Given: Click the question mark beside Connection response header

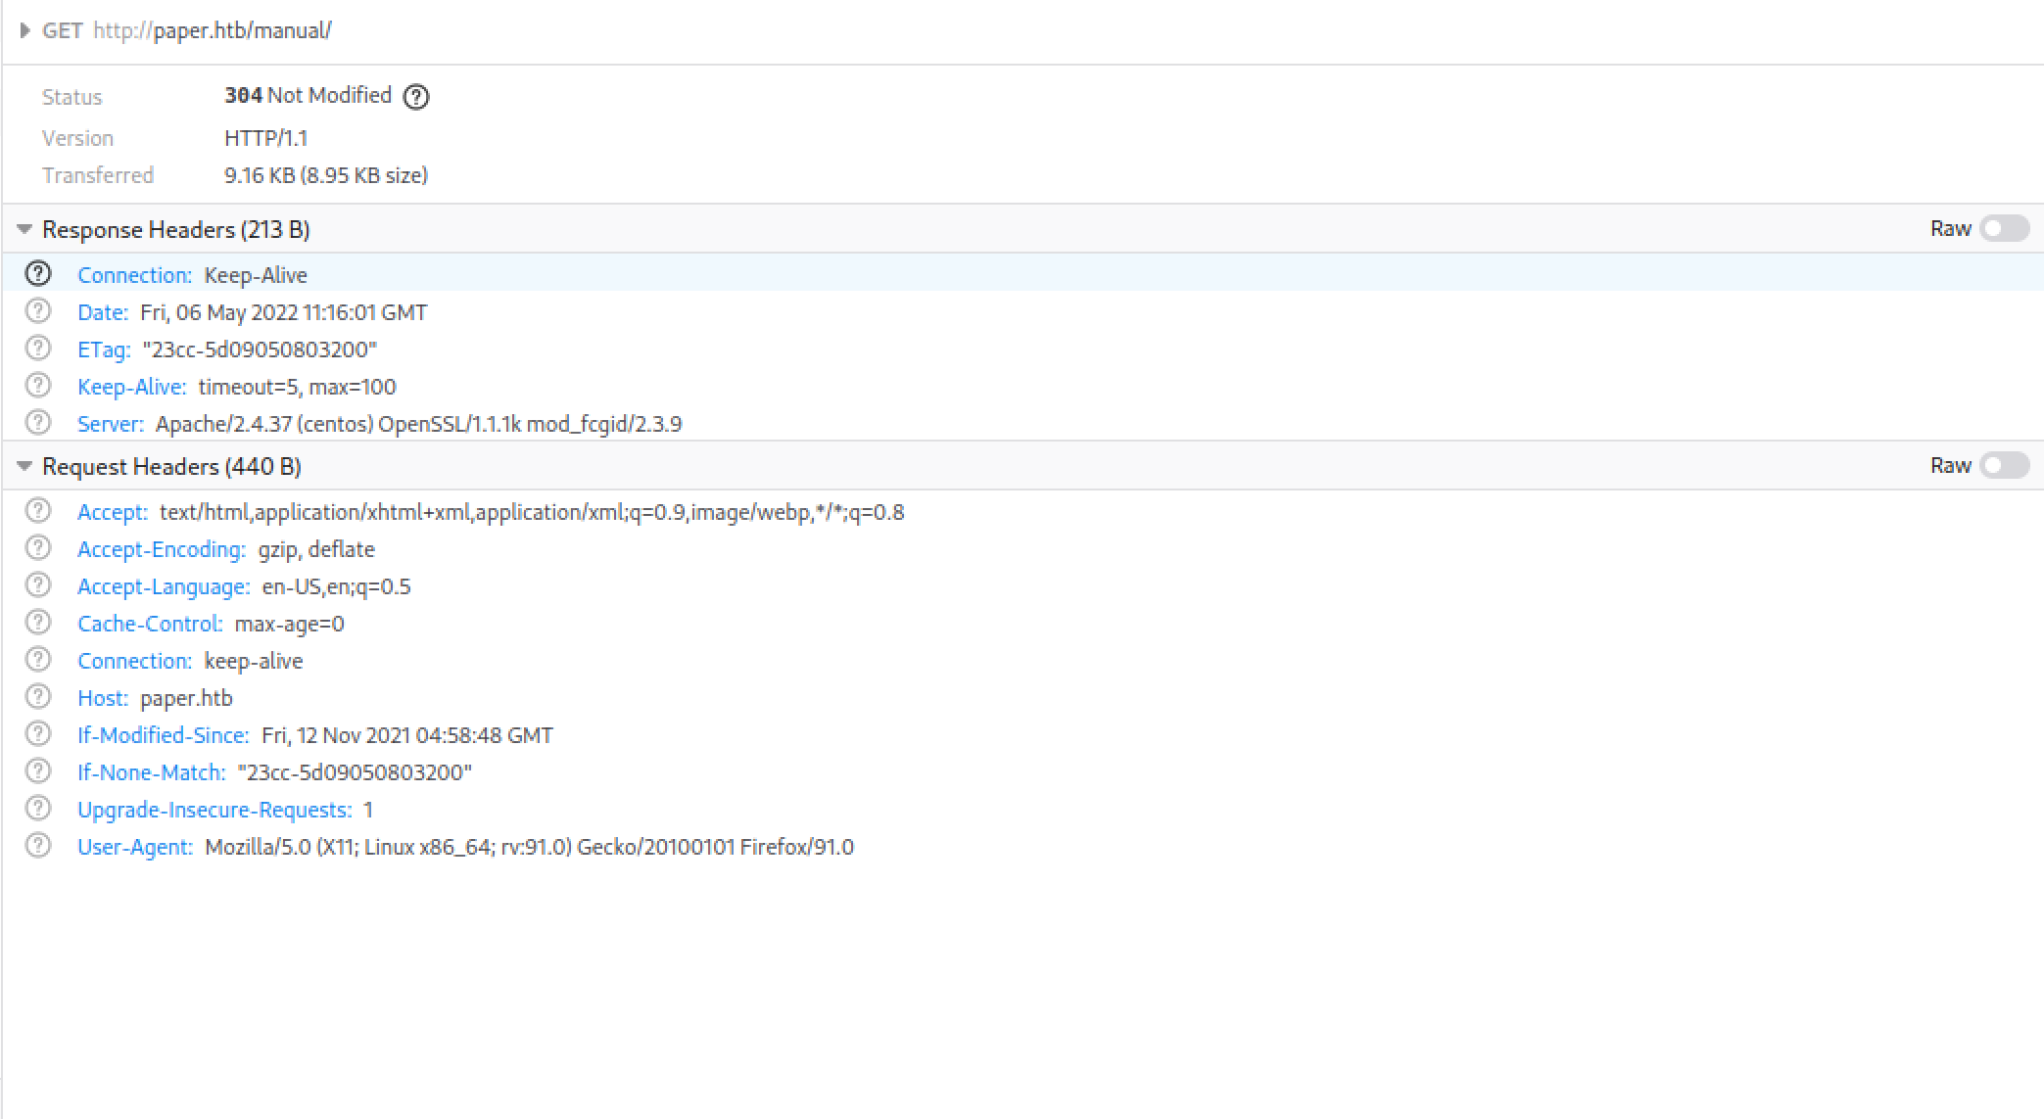Looking at the screenshot, I should click(38, 274).
